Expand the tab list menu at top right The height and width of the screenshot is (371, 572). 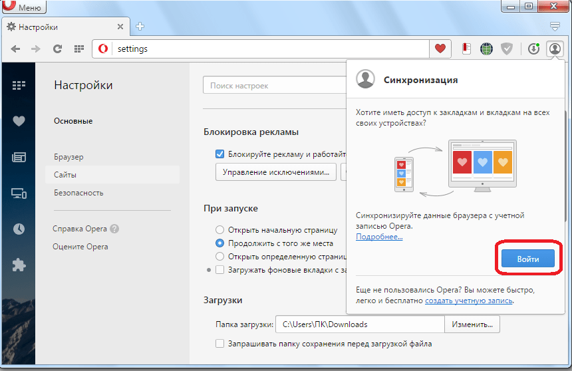(555, 27)
